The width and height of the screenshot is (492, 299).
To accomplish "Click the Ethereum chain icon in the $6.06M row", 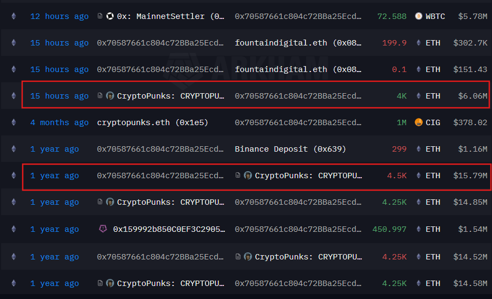I will click(14, 96).
